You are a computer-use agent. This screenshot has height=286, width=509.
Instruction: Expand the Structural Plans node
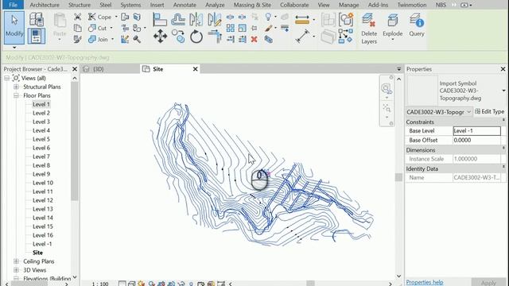[16, 87]
